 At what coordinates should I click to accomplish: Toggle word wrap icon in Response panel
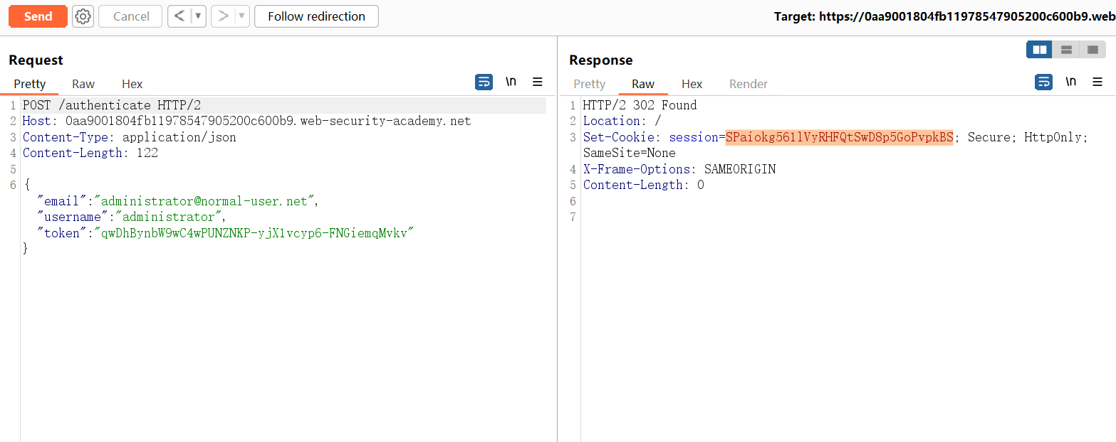1043,82
